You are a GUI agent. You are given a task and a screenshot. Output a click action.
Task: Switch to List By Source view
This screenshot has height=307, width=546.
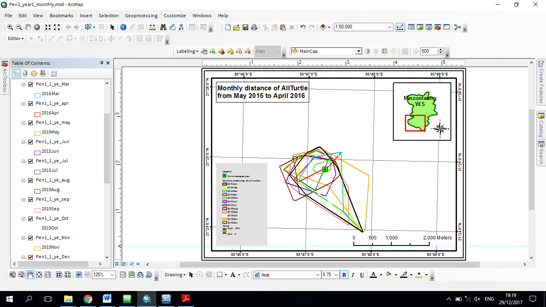click(25, 74)
